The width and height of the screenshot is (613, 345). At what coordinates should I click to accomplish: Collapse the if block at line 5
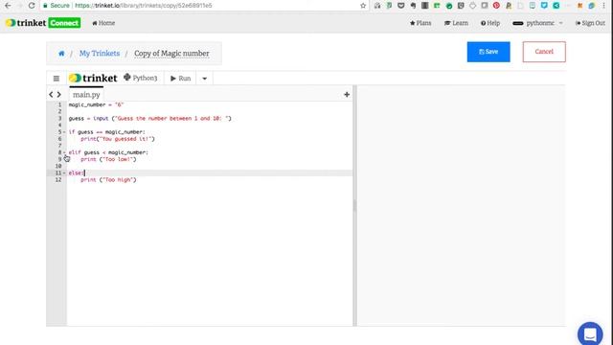click(64, 132)
